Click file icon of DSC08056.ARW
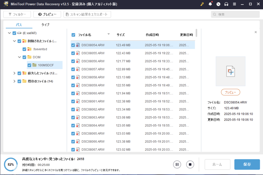The height and width of the screenshot is (175, 263). (x=78, y=61)
